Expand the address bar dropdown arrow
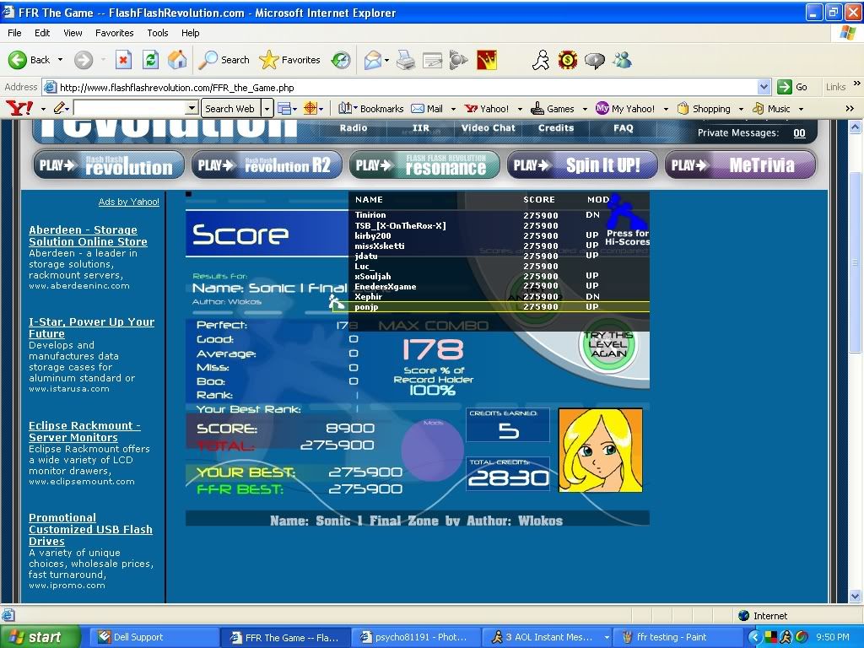Viewport: 864px width, 648px height. pyautogui.click(x=764, y=87)
